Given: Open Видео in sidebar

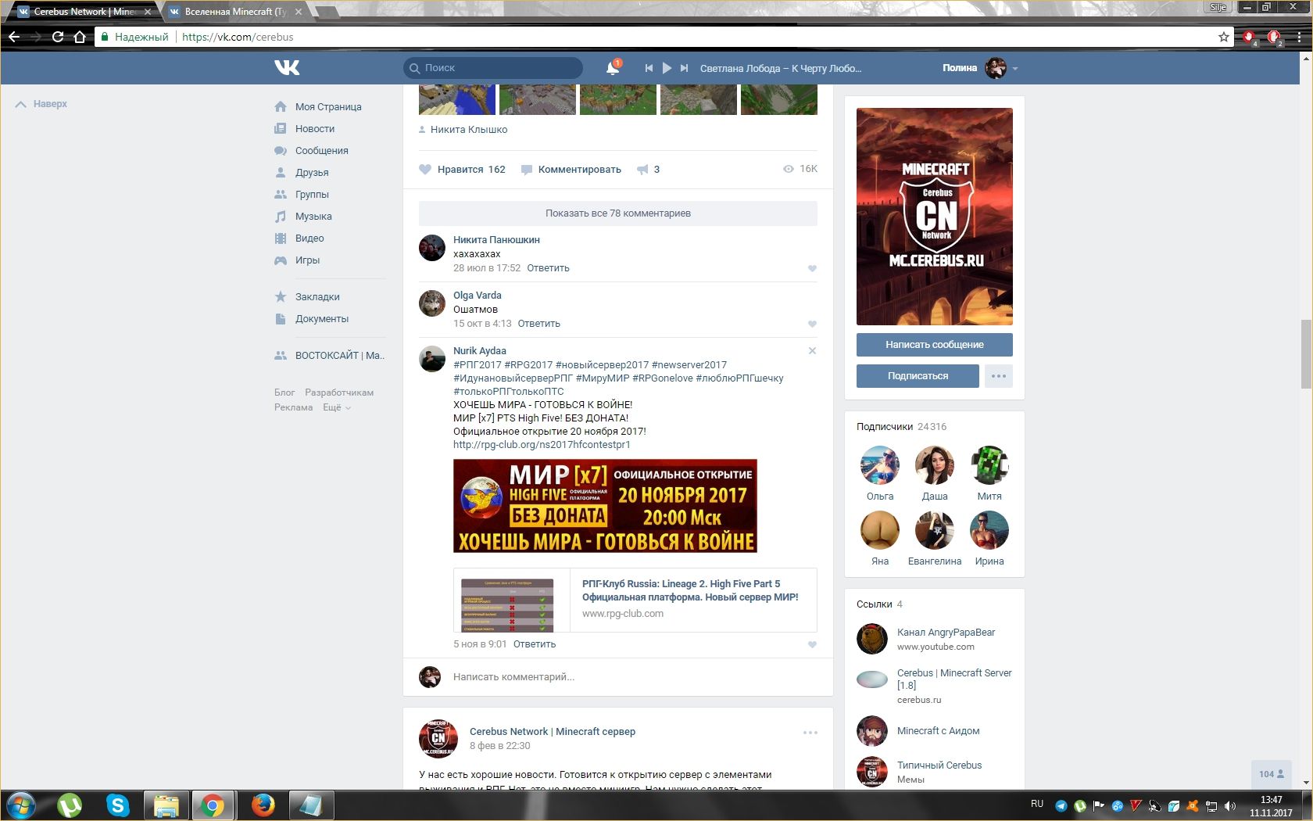Looking at the screenshot, I should click(309, 238).
